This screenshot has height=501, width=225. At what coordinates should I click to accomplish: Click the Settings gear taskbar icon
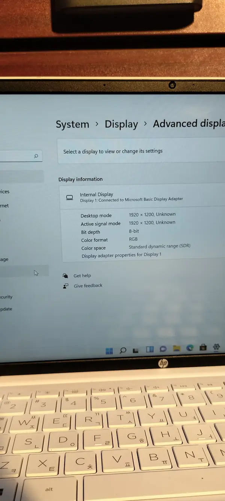(216, 347)
